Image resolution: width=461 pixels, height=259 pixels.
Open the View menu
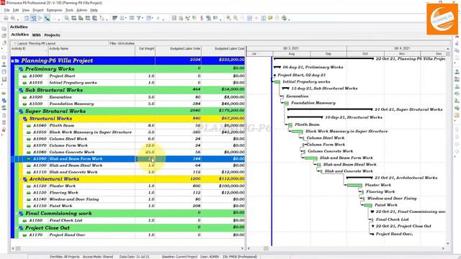pyautogui.click(x=26, y=10)
